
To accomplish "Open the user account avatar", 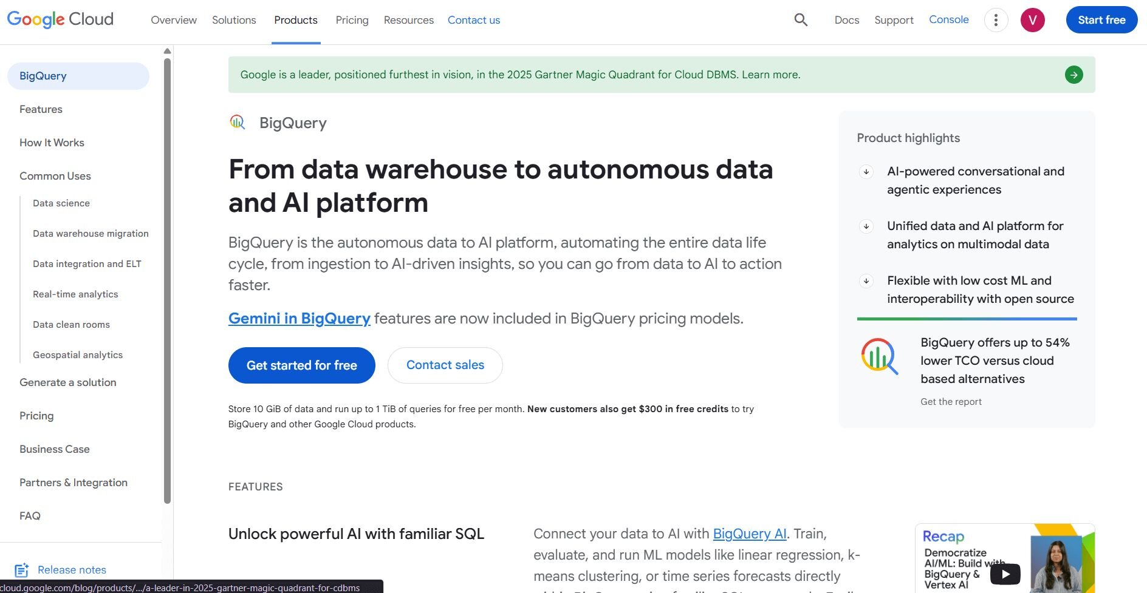I will point(1032,20).
